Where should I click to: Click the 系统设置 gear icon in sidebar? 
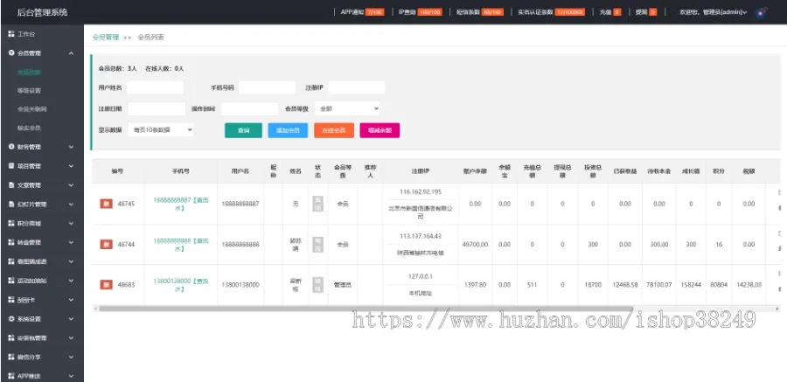pyautogui.click(x=11, y=319)
